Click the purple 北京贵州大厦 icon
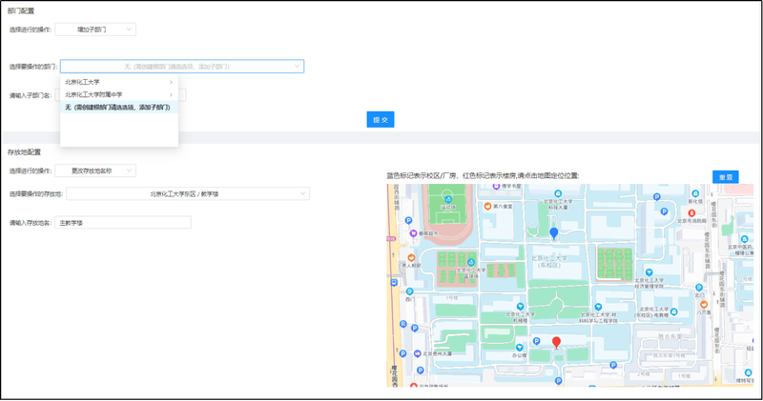The width and height of the screenshot is (763, 401). (418, 353)
